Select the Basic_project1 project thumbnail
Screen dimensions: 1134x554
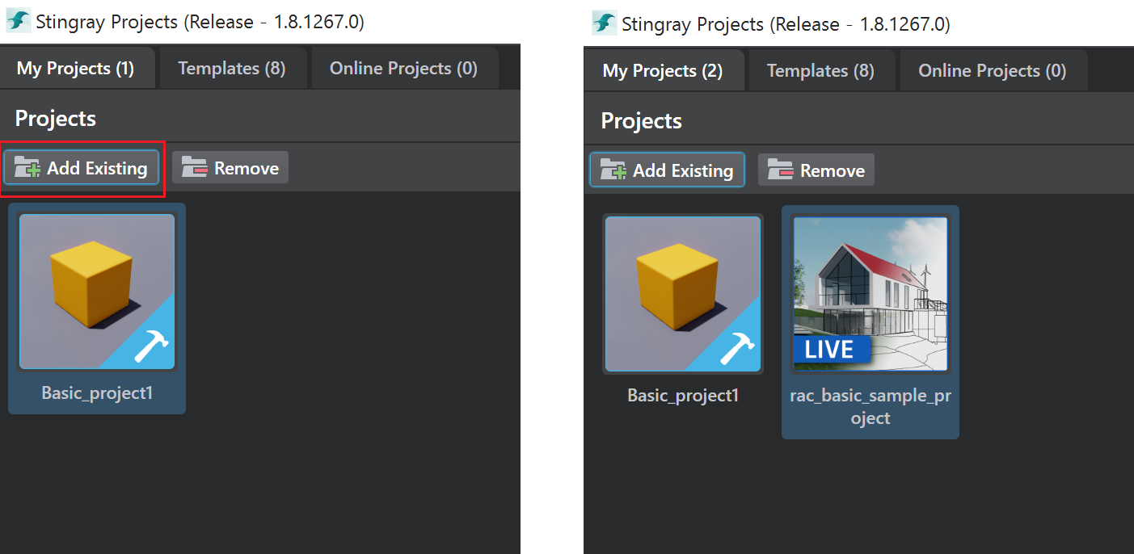pyautogui.click(x=96, y=292)
